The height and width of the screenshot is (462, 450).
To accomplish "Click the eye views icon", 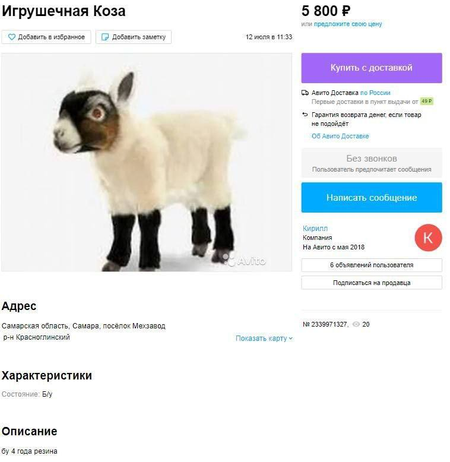I will point(356,324).
